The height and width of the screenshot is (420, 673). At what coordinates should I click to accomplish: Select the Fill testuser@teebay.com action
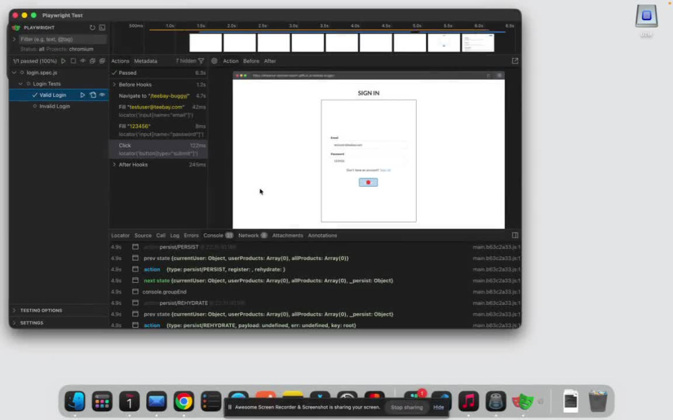[x=158, y=111]
